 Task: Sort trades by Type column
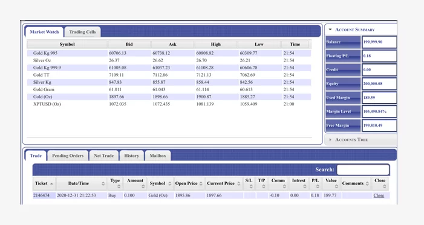coord(115,183)
